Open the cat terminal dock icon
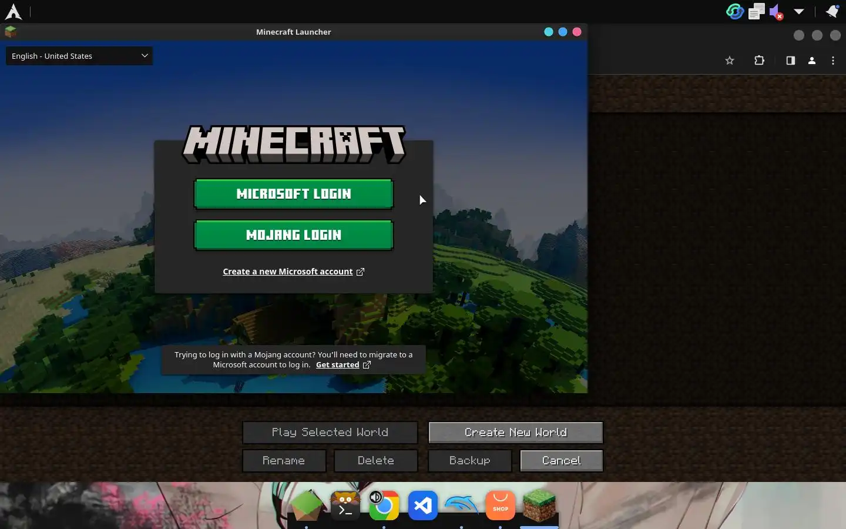 [x=345, y=505]
